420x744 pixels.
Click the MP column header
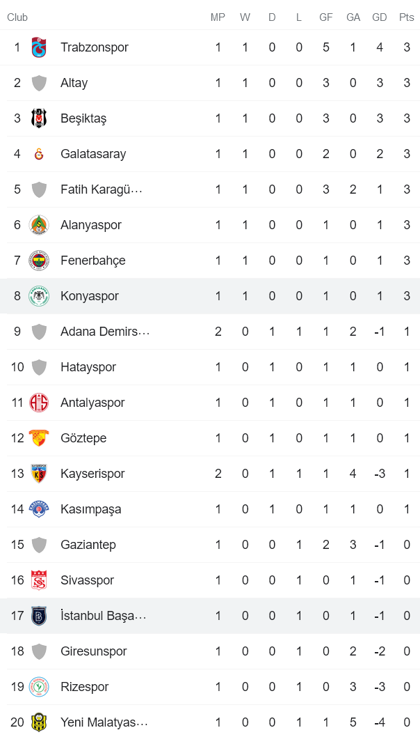pos(218,17)
